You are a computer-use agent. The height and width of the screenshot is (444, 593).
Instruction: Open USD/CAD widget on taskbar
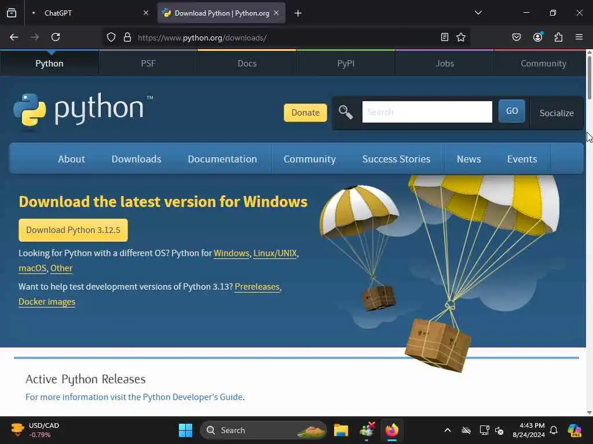pos(34,430)
